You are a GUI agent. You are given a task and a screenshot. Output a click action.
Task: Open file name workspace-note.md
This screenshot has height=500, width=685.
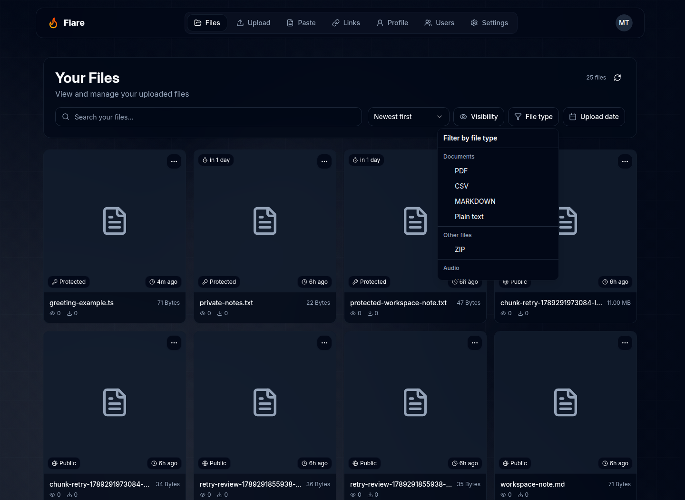click(x=532, y=484)
